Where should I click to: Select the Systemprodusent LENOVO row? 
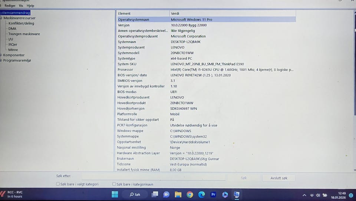pos(206,47)
